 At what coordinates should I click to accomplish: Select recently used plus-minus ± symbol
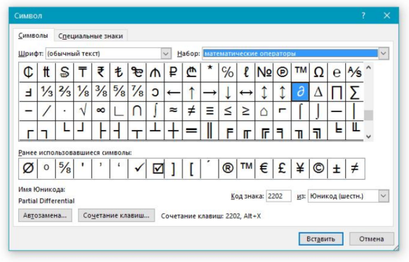click(337, 169)
